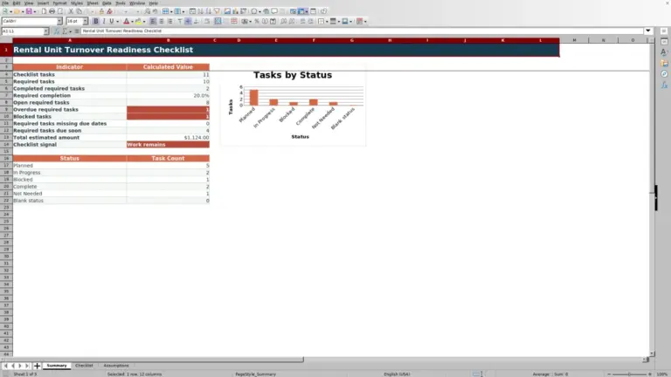Click the Formula equals sign icon
The width and height of the screenshot is (671, 377).
[77, 31]
